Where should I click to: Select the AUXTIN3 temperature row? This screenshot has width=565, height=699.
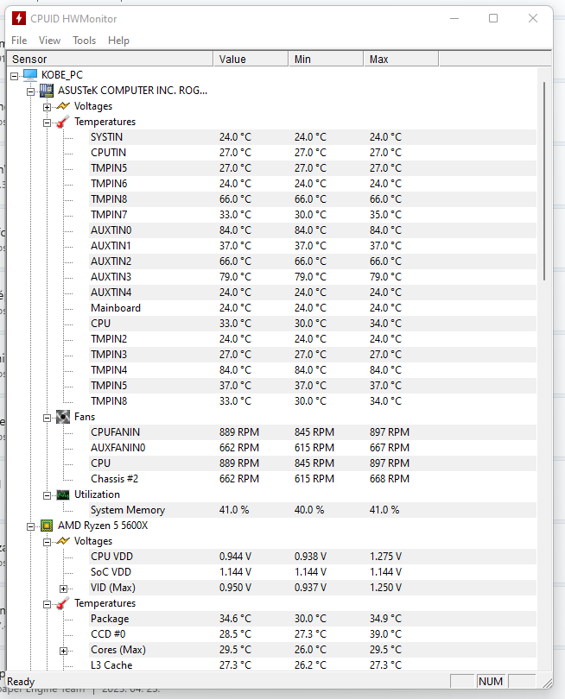tap(313, 277)
